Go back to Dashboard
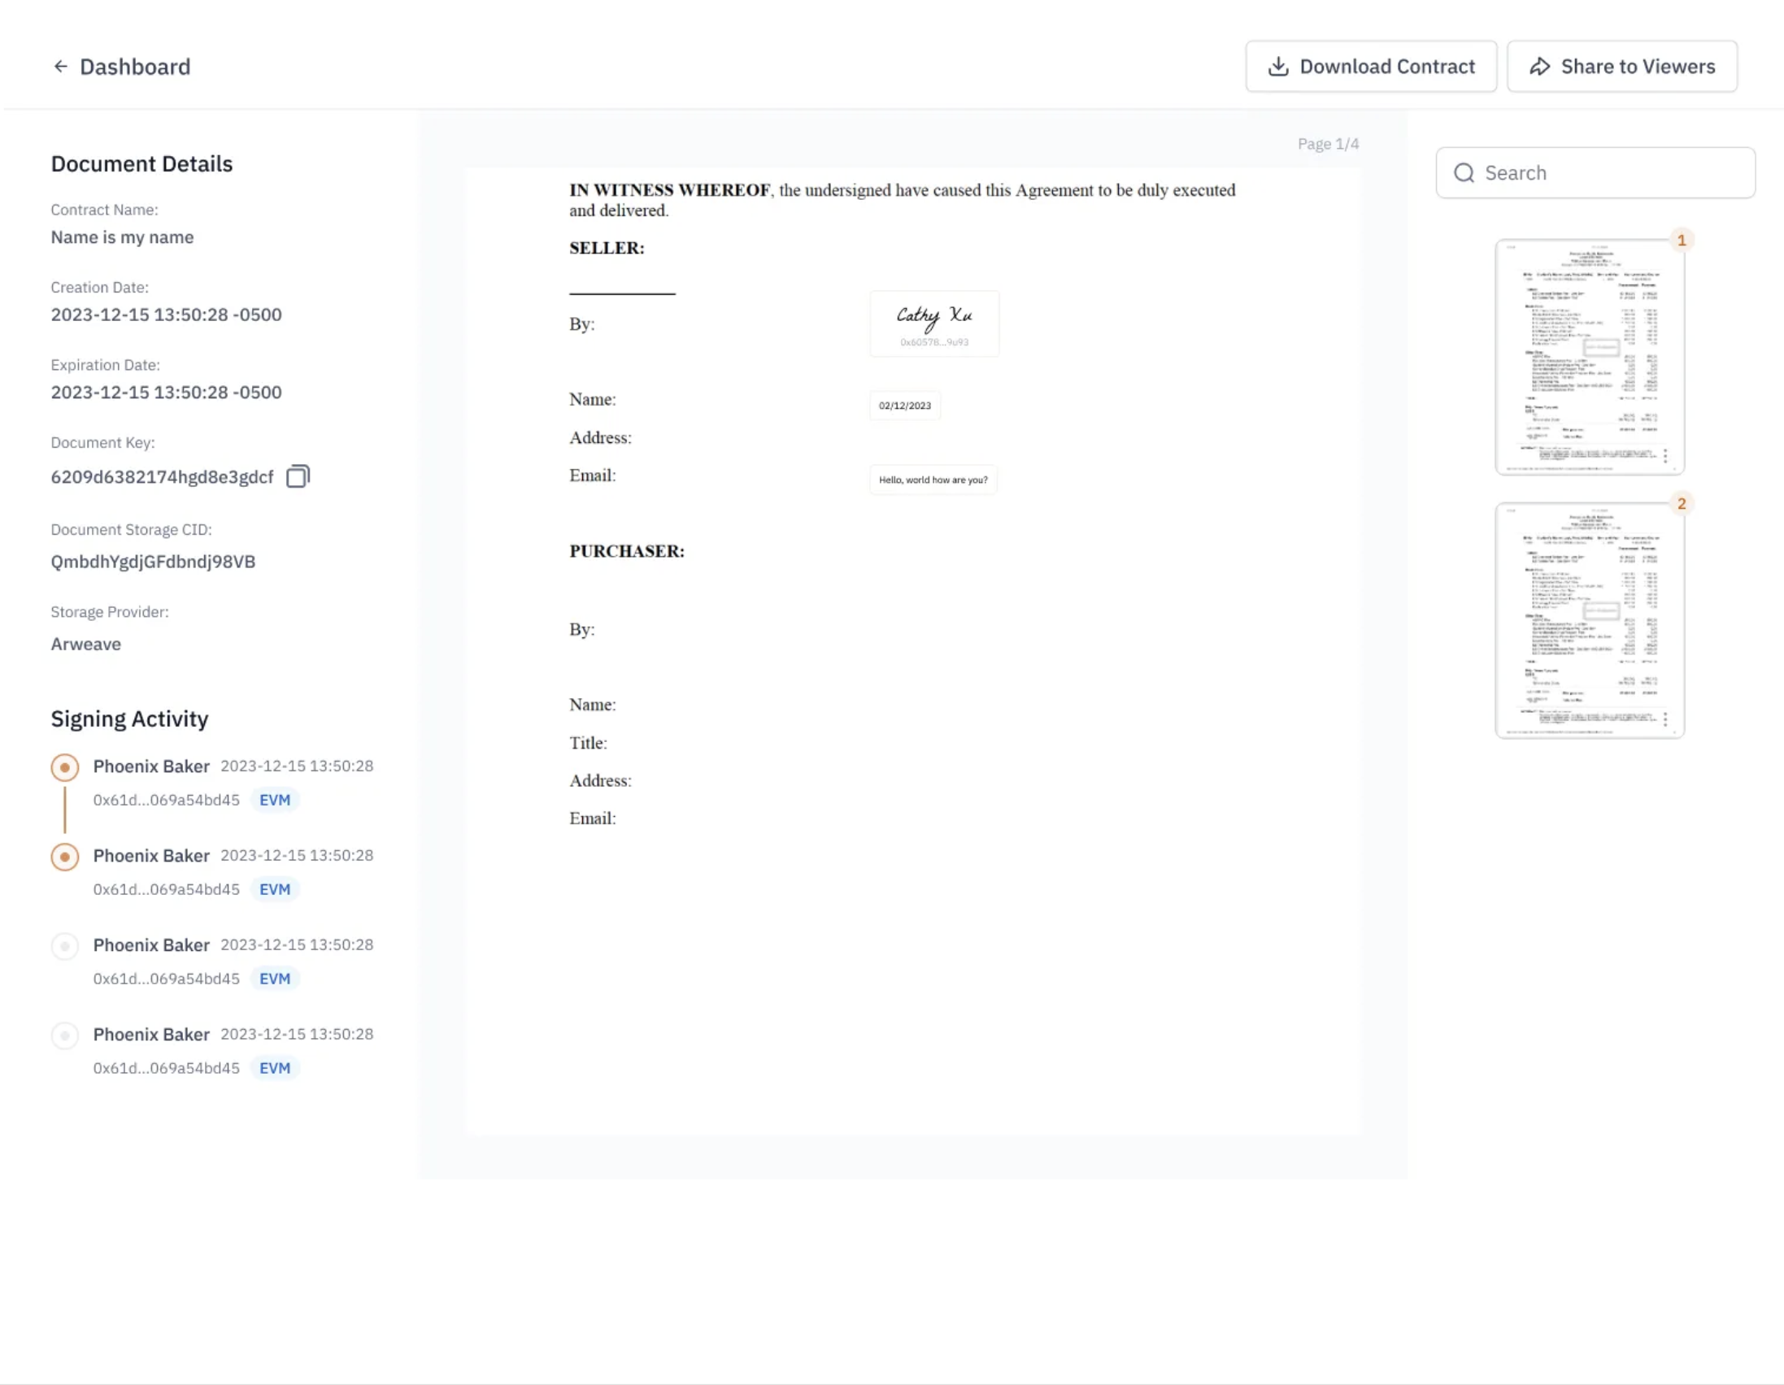The width and height of the screenshot is (1784, 1385). [135, 66]
